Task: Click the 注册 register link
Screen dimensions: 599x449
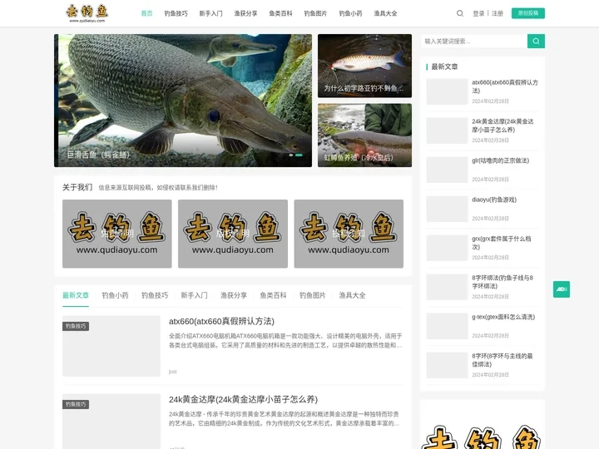Action: coord(498,13)
